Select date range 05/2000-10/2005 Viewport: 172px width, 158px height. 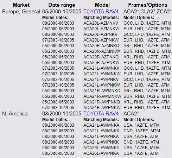[x=62, y=12]
